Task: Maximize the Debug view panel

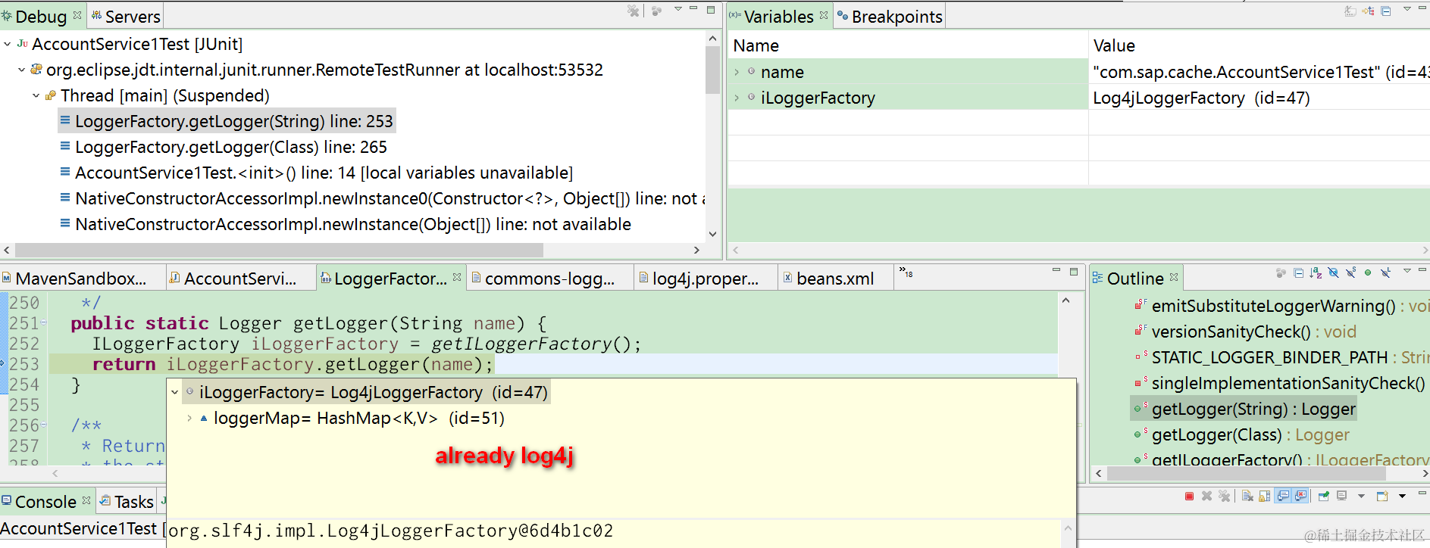Action: pyautogui.click(x=711, y=10)
